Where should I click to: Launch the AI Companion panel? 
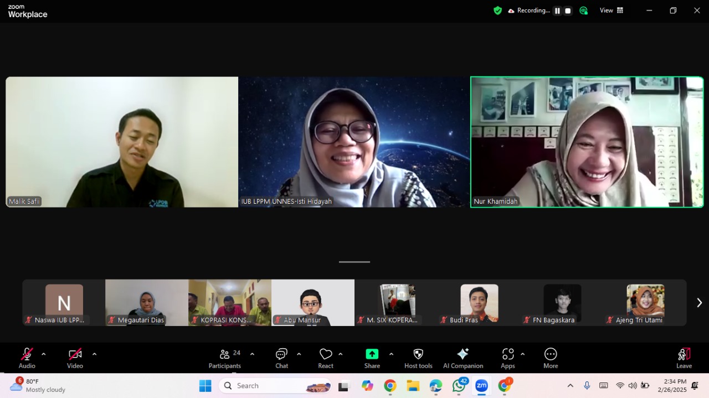click(463, 358)
